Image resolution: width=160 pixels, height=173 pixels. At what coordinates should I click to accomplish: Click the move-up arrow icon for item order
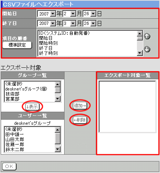[147, 36]
